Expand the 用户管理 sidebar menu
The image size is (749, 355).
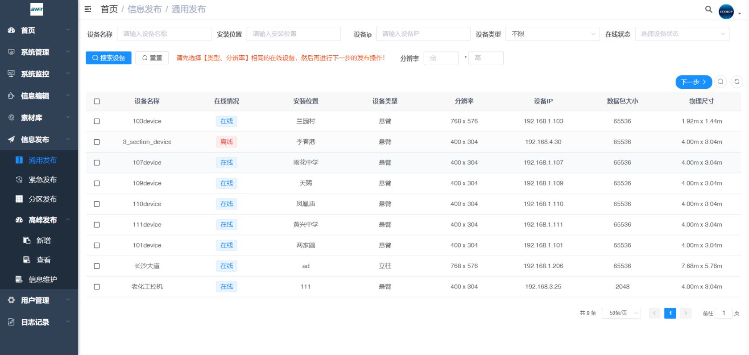39,301
